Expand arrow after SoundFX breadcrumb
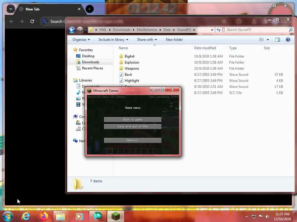 click(194, 30)
